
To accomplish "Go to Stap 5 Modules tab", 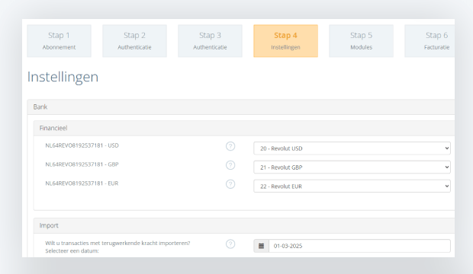I will pos(361,41).
